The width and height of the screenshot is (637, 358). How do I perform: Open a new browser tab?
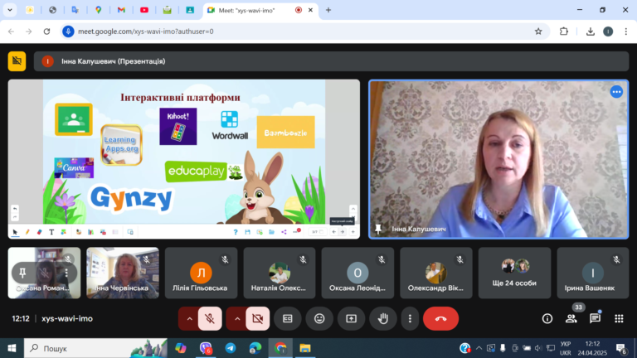(328, 10)
